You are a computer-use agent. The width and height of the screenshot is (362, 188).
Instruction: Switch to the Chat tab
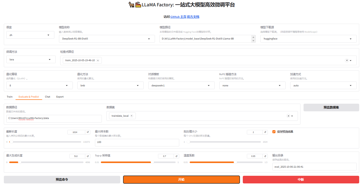point(47,97)
